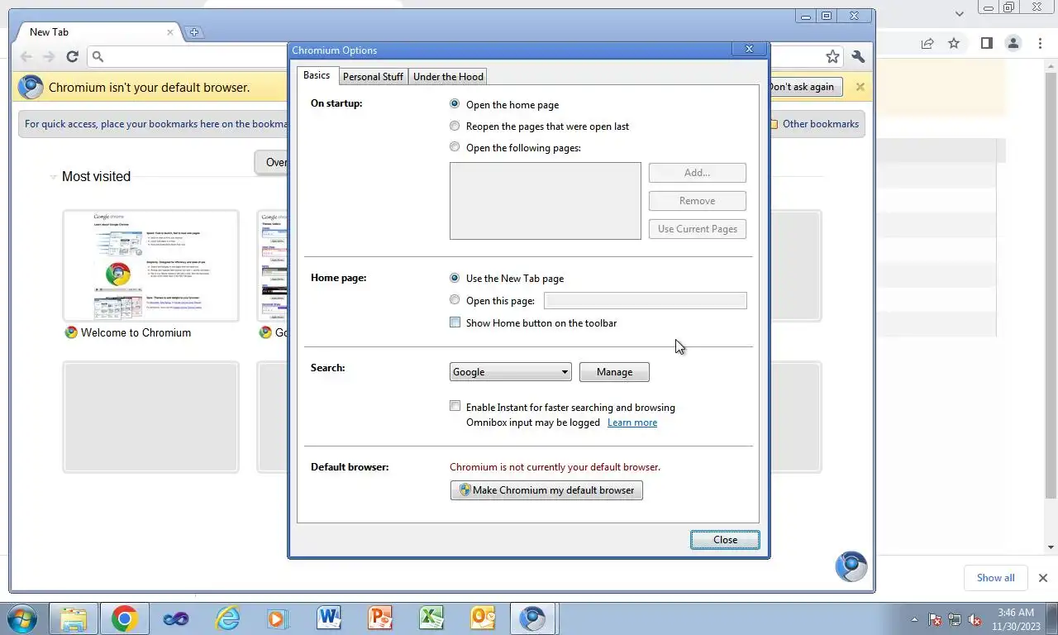Enable Instant for faster searching checkbox
This screenshot has height=635, width=1058.
coord(455,406)
